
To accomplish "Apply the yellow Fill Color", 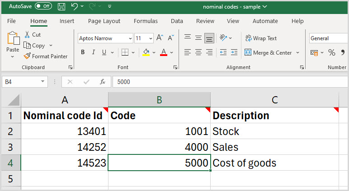I will tap(146, 52).
